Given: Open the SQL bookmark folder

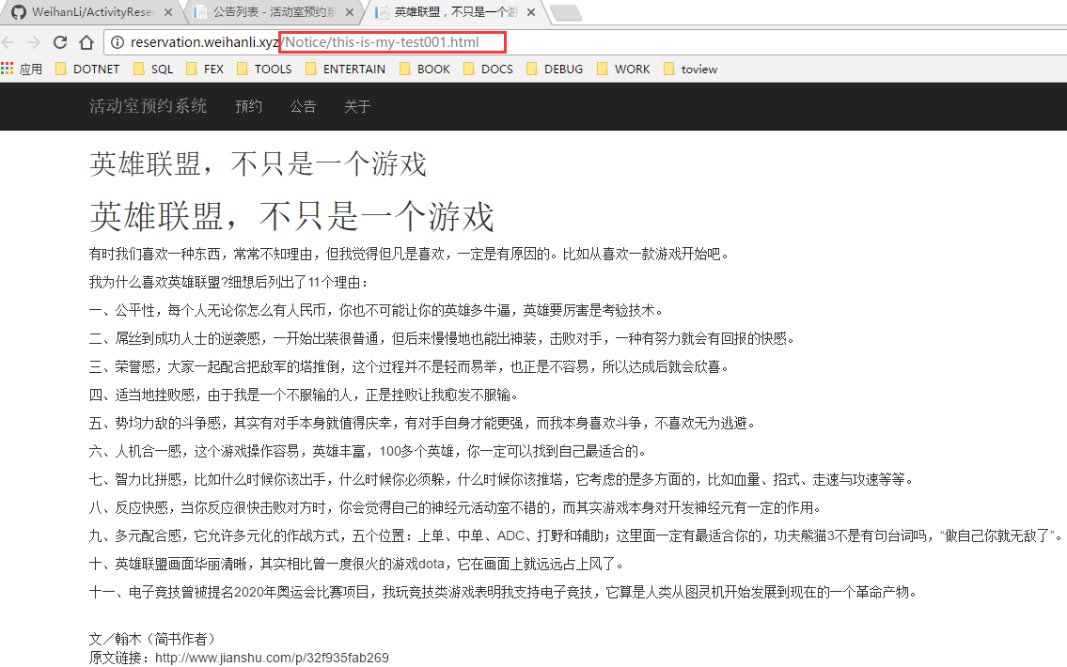Looking at the screenshot, I should coord(153,69).
